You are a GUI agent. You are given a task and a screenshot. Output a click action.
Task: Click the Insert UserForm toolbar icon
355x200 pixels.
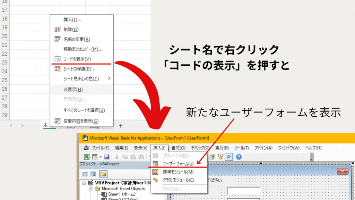tap(95, 157)
